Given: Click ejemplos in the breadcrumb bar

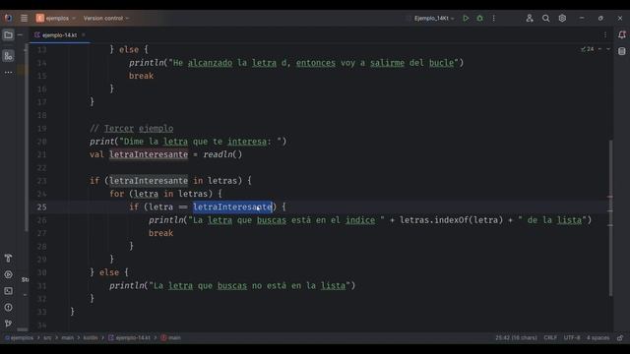Looking at the screenshot, I should point(20,337).
